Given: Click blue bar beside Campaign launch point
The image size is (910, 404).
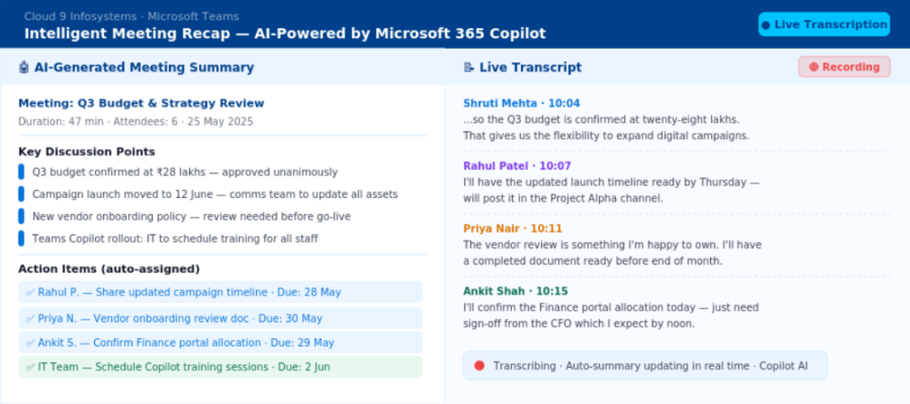Looking at the screenshot, I should point(21,194).
